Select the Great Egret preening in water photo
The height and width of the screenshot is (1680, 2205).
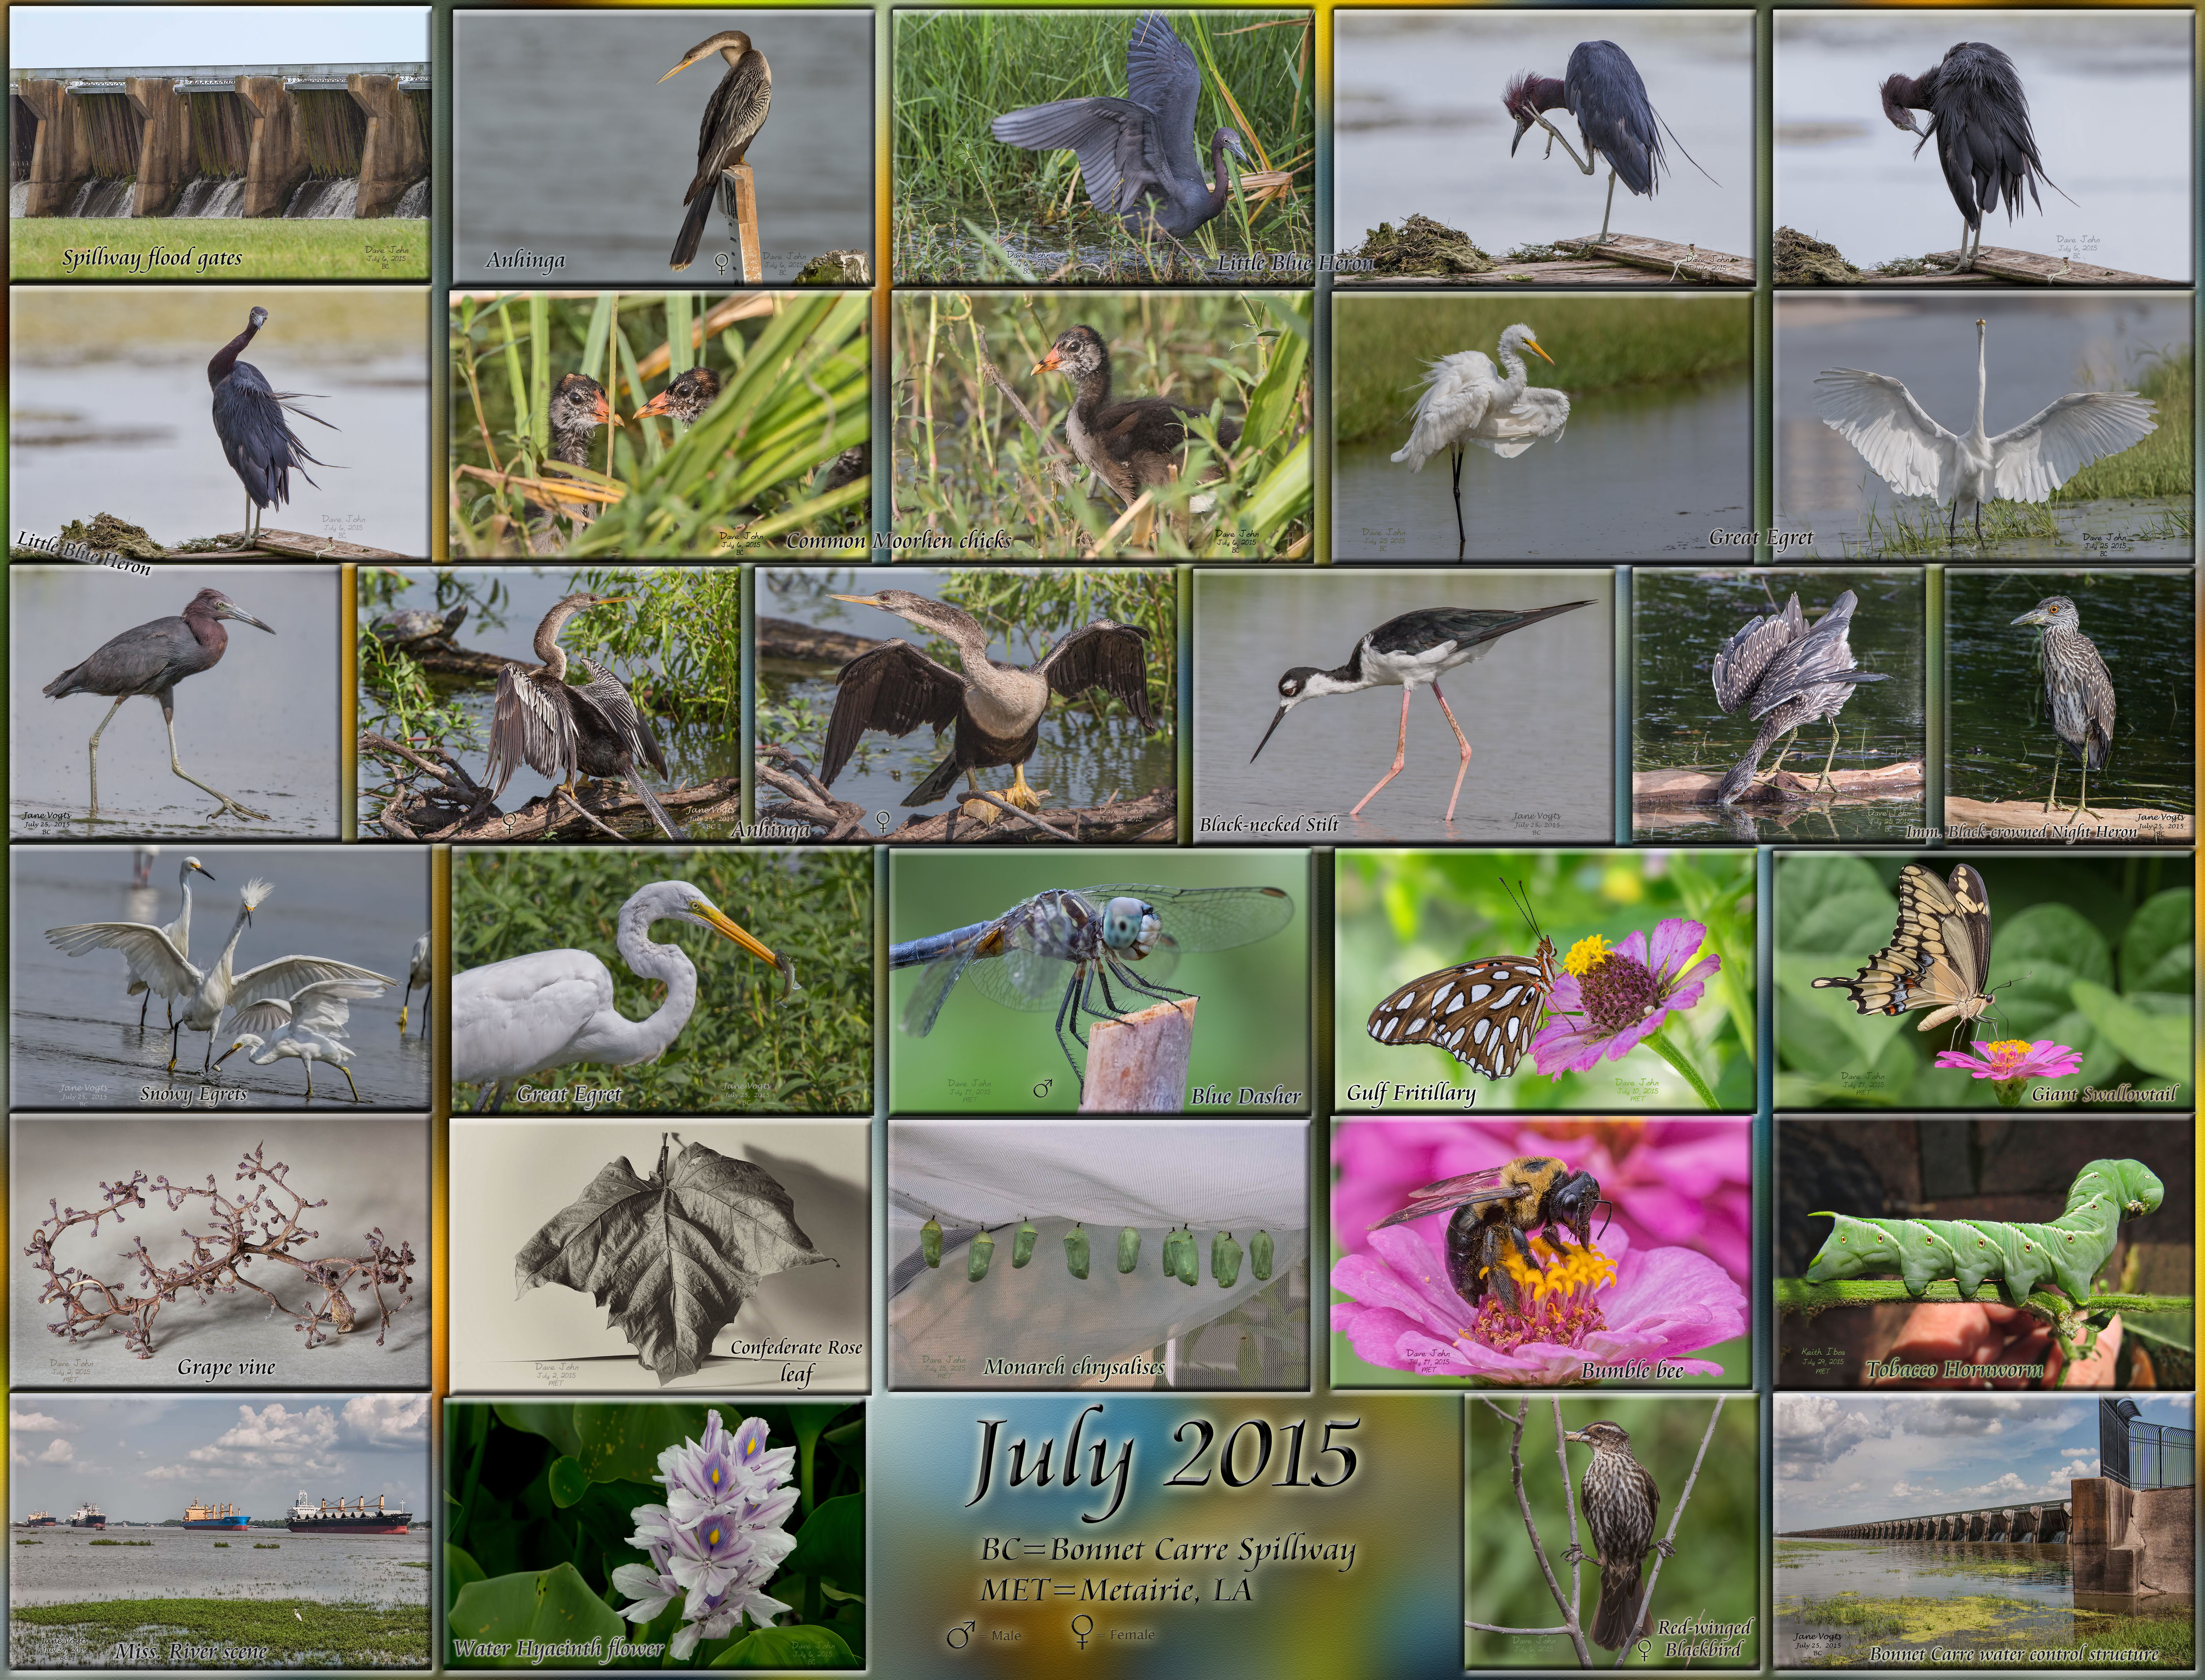point(1544,427)
